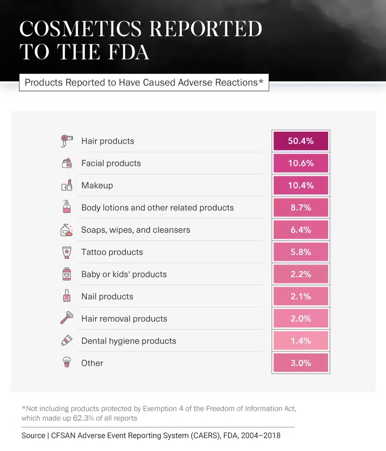
Task: Click the nail polish bottle icon
Action: [67, 296]
